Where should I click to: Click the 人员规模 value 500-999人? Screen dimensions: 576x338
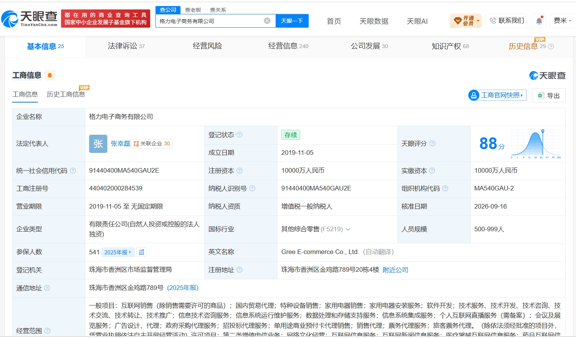point(489,229)
